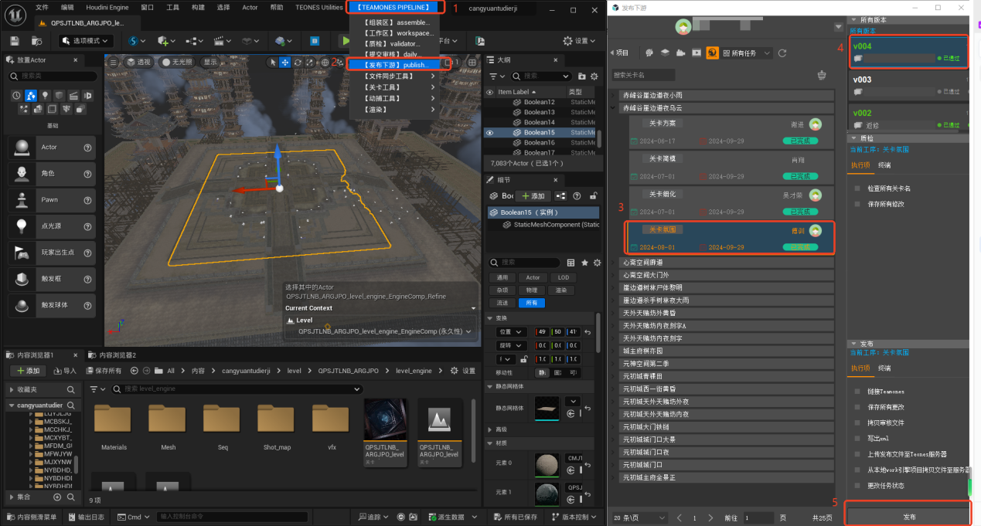The image size is (981, 526).
Task: Click the 添加 button in content browser
Action: click(x=28, y=371)
